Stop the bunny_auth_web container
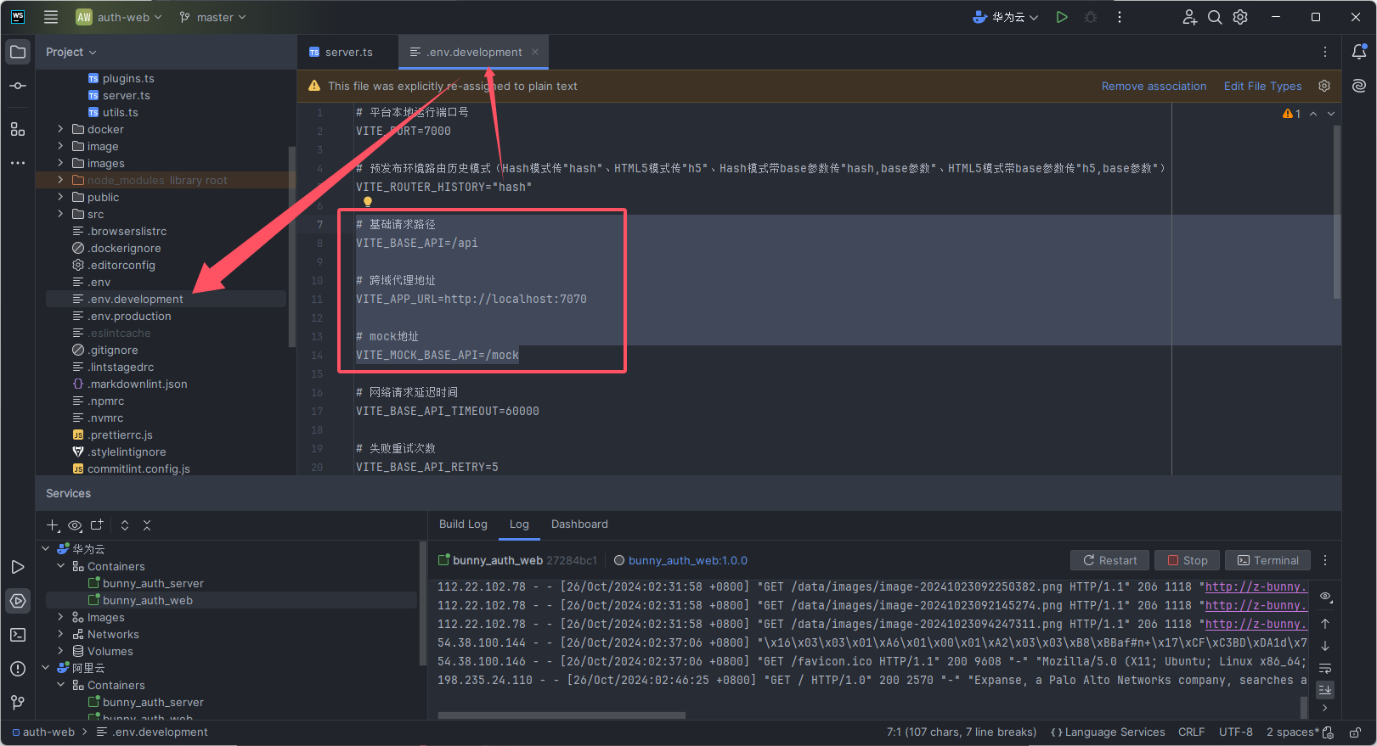Screen dimensions: 1377x746 (1187, 560)
